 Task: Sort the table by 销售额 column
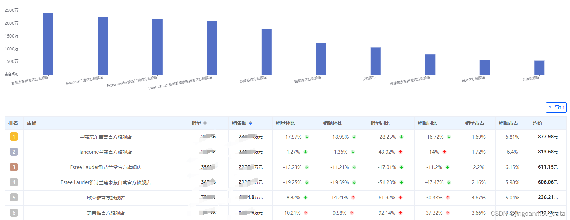tap(250, 123)
